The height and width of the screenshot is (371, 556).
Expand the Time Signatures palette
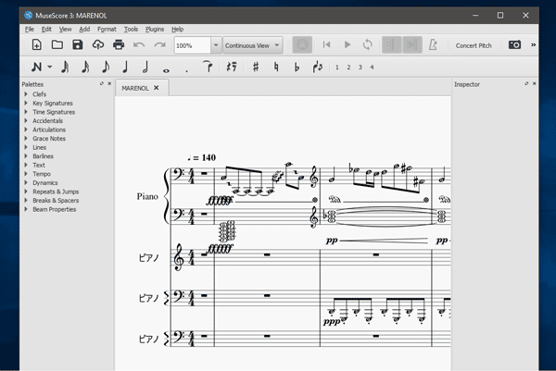point(54,112)
